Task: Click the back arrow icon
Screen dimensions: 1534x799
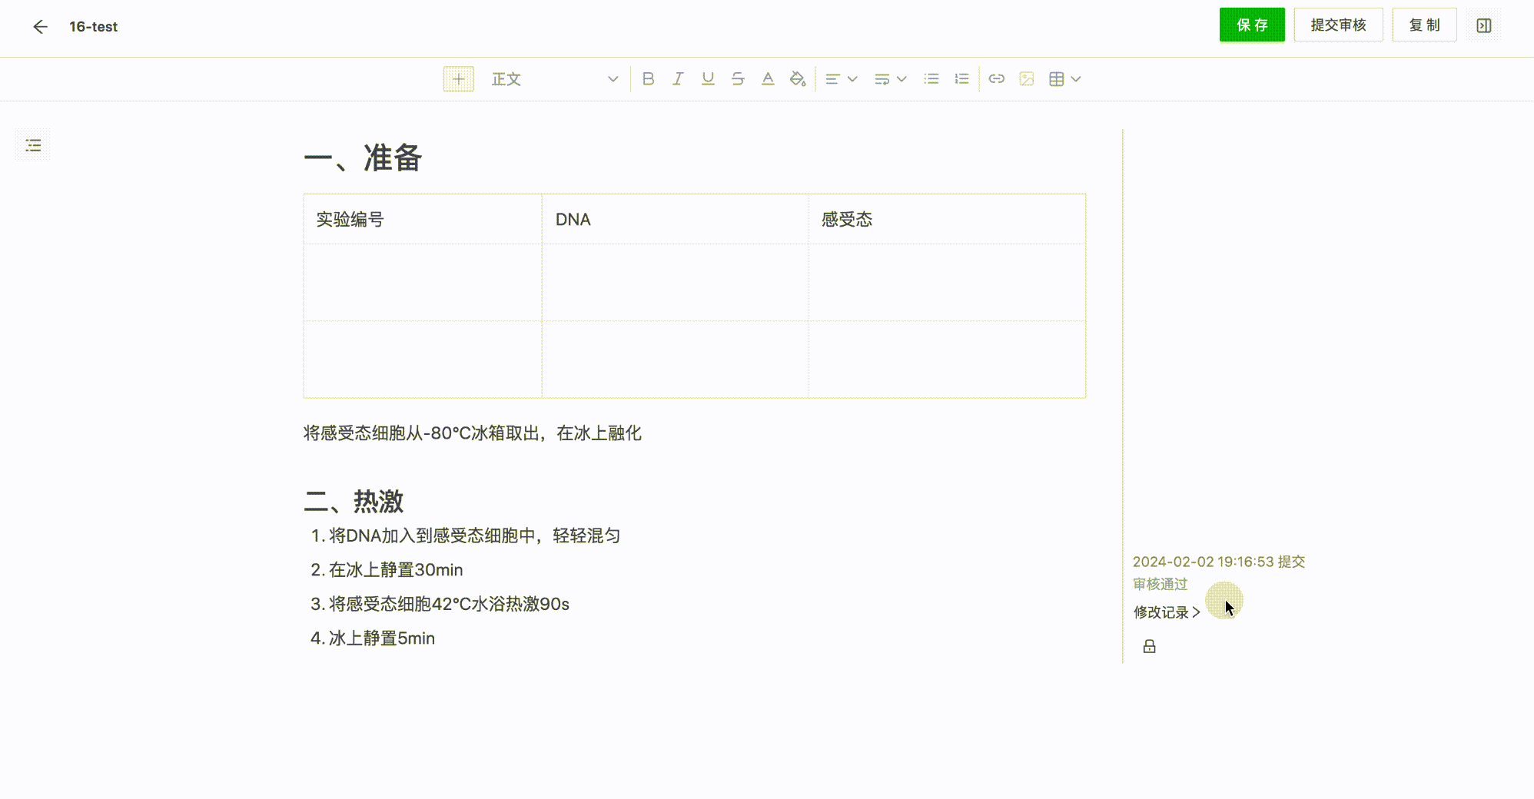Action: point(40,27)
